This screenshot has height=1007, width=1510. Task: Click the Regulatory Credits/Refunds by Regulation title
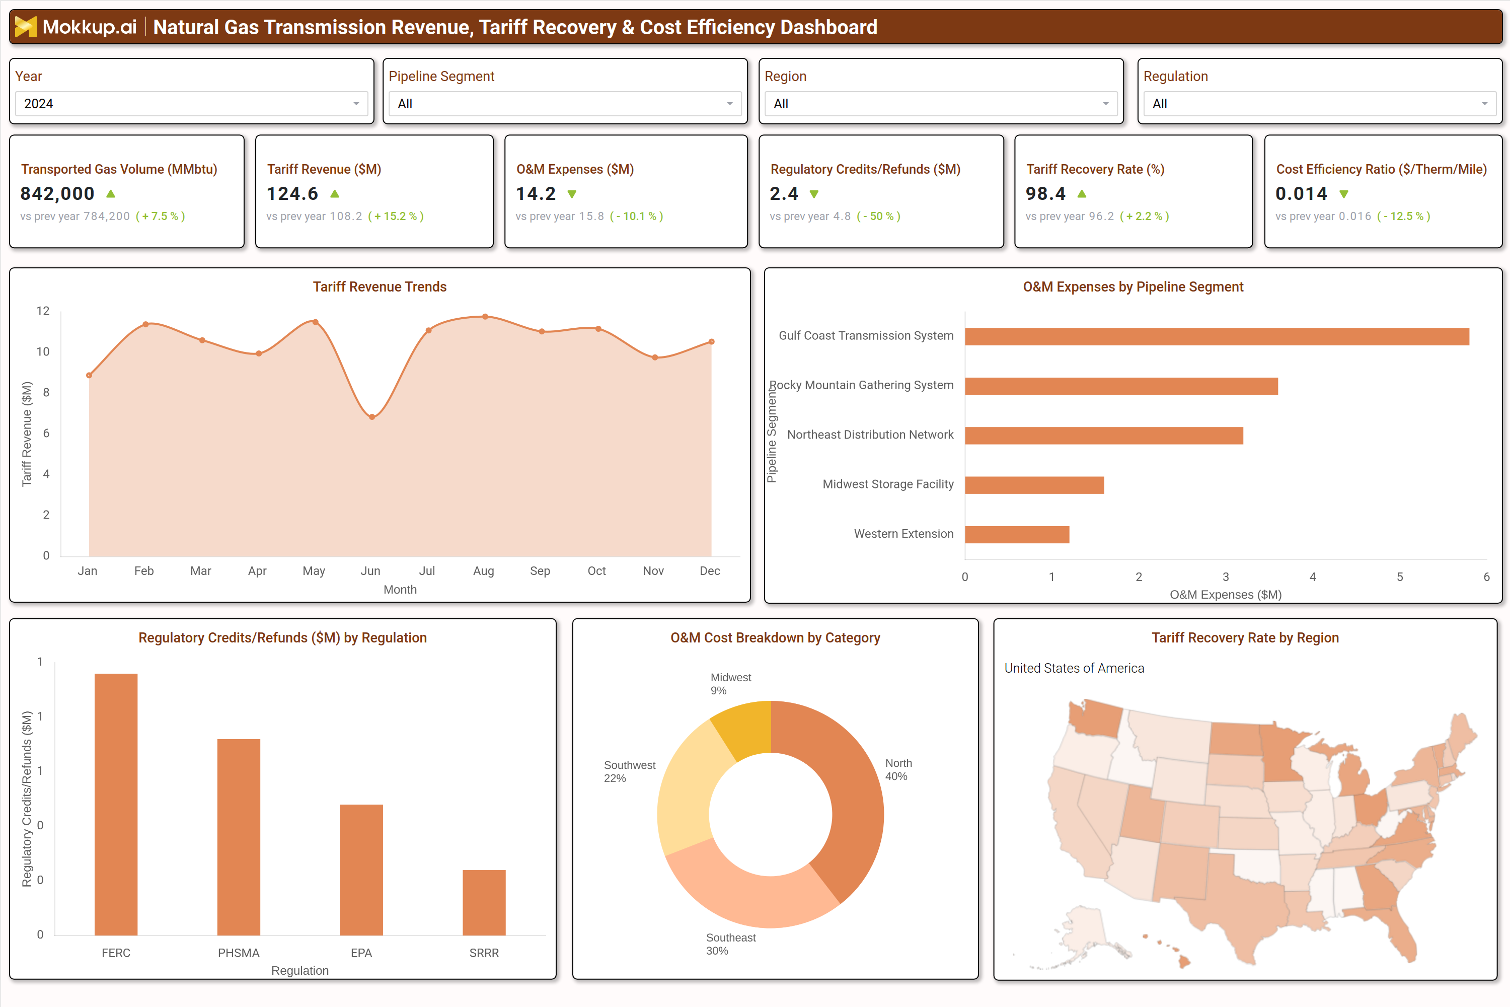[x=282, y=638]
